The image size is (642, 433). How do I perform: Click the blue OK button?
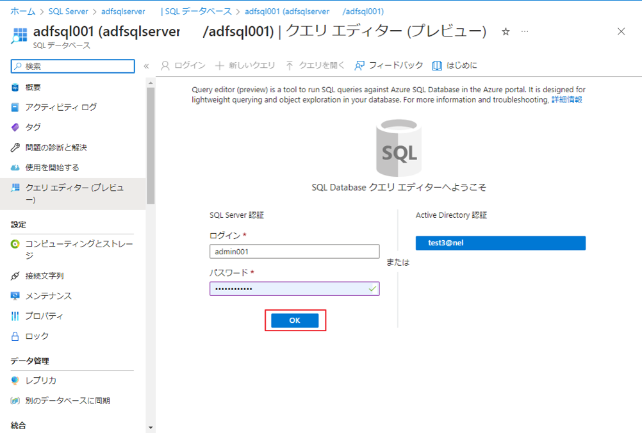295,320
